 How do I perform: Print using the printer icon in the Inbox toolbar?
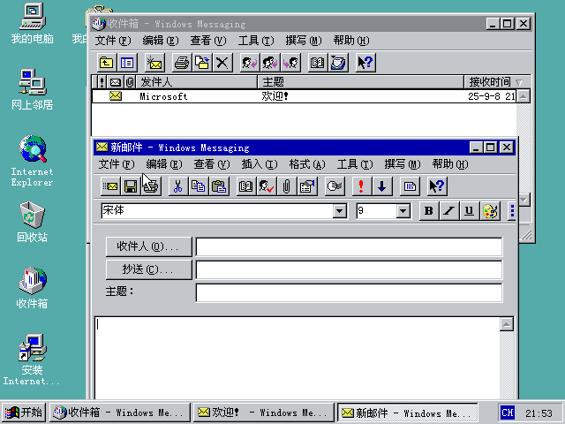[182, 63]
